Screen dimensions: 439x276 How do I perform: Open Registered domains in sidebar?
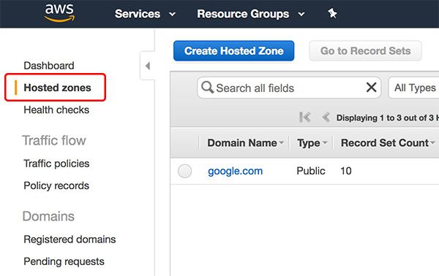coord(70,239)
